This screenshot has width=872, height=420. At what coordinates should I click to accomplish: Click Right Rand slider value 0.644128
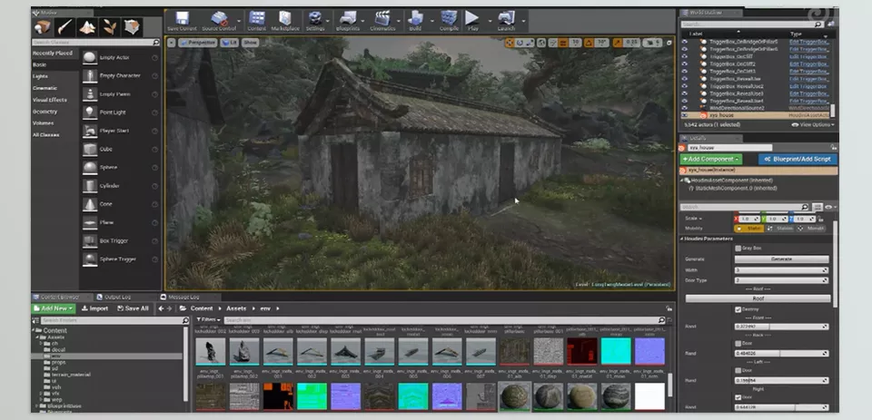781,407
